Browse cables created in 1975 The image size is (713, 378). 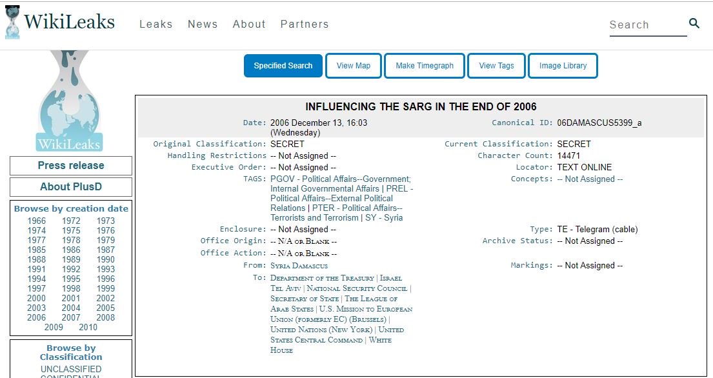pyautogui.click(x=71, y=230)
